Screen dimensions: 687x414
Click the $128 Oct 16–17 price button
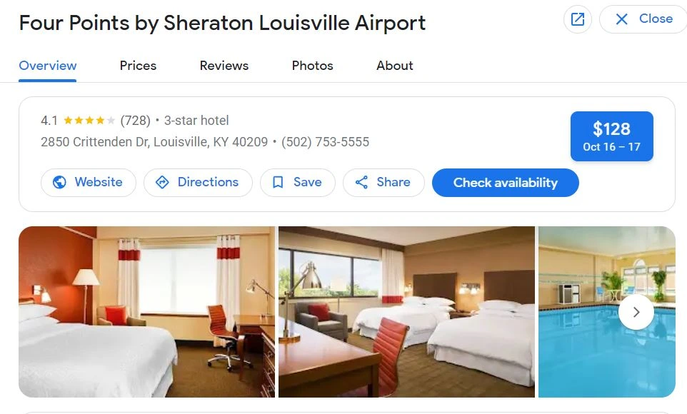click(x=611, y=136)
